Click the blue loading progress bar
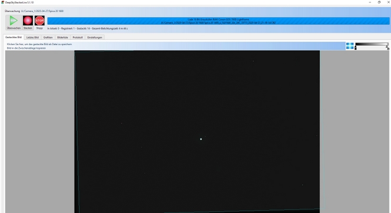The image size is (391, 213). [218, 21]
